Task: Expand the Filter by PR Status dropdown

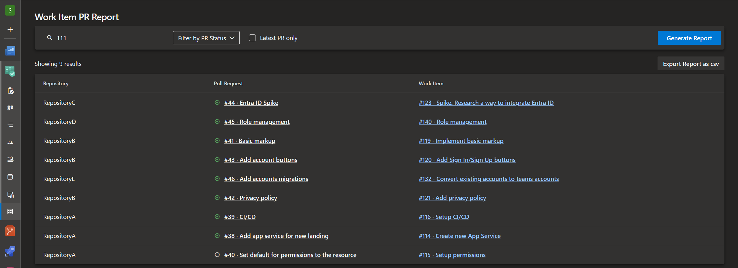Action: coord(206,38)
